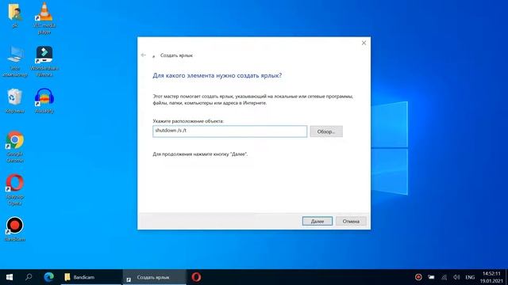Open taskbar search magnifier
The height and width of the screenshot is (285, 508).
point(29,277)
